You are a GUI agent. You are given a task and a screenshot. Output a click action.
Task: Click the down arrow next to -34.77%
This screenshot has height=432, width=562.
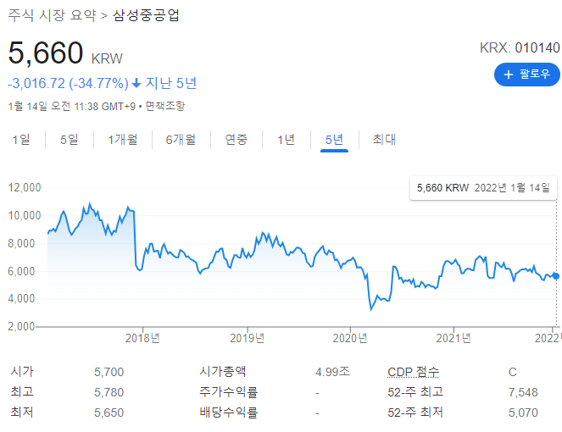[136, 84]
